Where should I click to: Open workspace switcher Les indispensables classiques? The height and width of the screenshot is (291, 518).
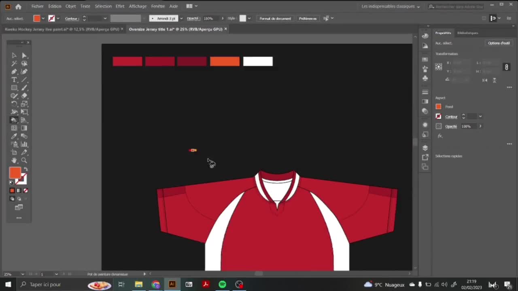coord(391,6)
